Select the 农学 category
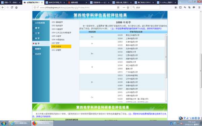Screen dimensions: 202x126 tap(37, 38)
